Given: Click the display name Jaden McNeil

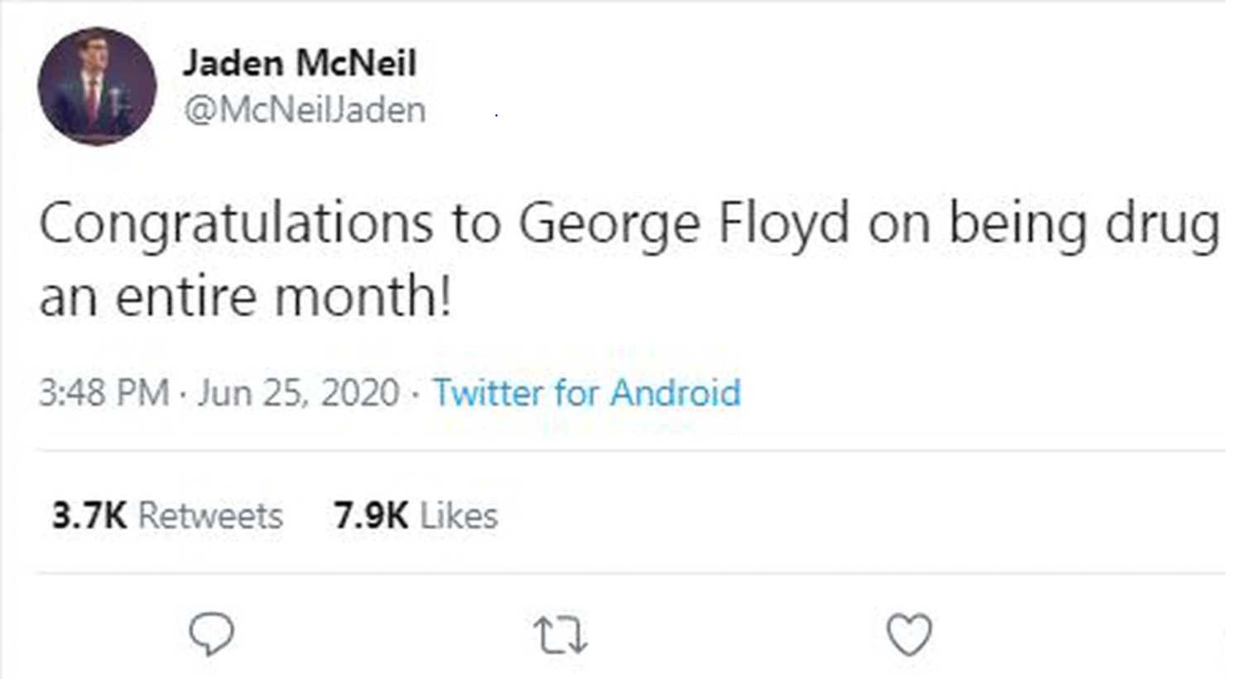Looking at the screenshot, I should [x=300, y=63].
